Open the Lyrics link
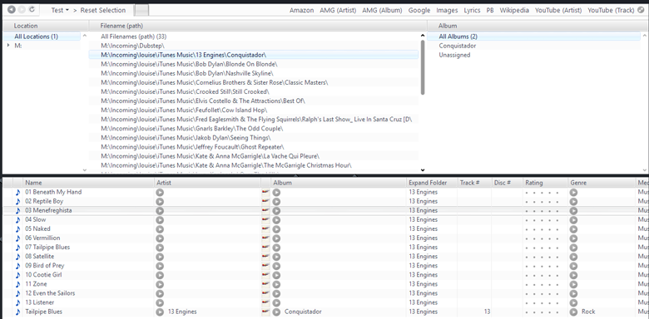This screenshot has height=319, width=649. [x=472, y=10]
